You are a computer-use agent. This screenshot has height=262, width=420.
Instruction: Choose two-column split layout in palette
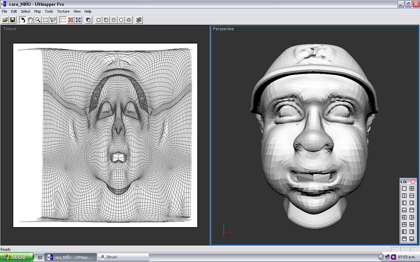[404, 195]
